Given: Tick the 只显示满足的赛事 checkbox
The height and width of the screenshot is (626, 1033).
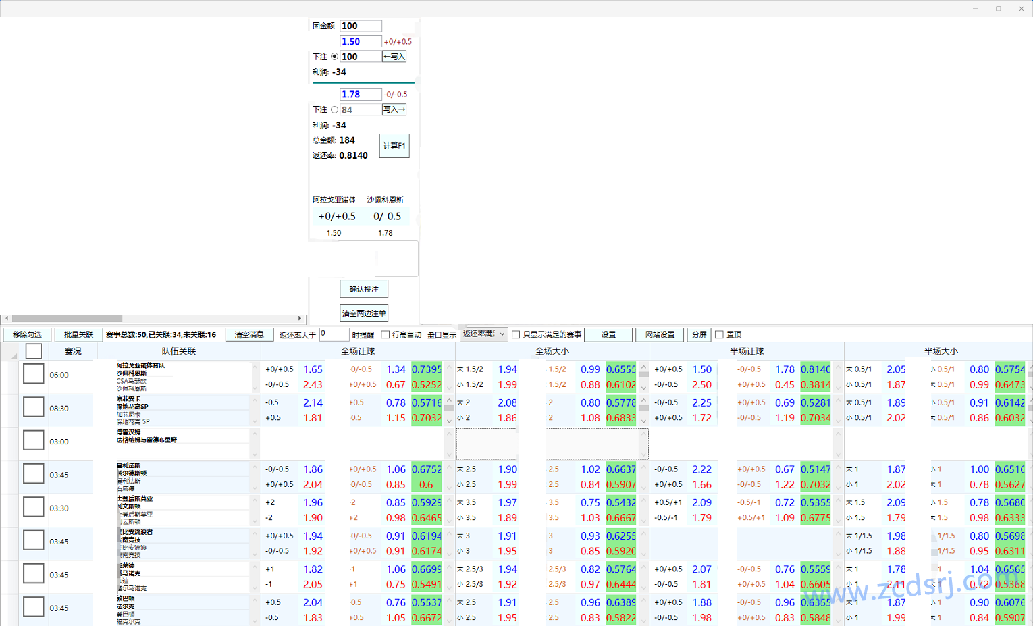Looking at the screenshot, I should [x=516, y=335].
